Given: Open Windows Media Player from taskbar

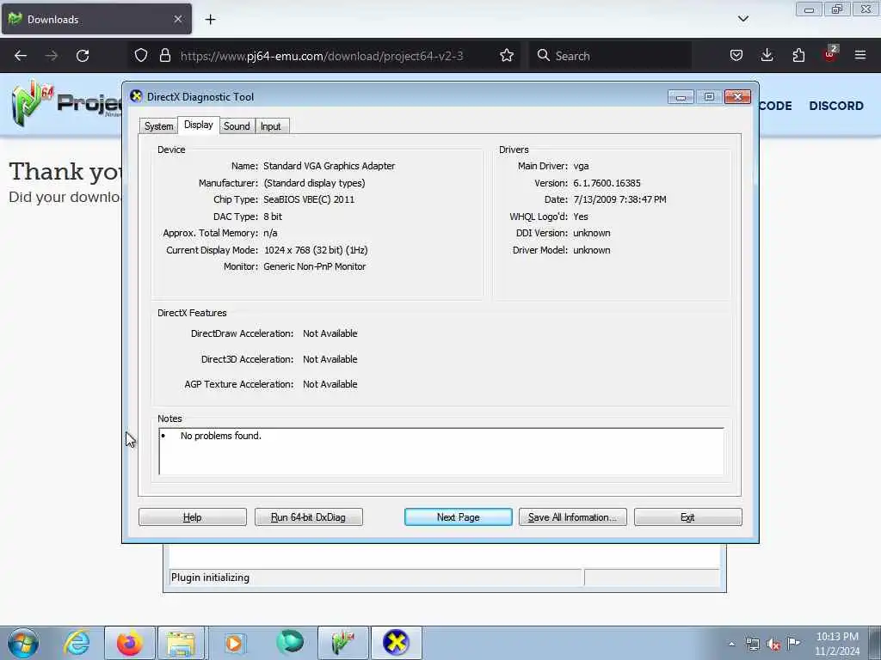Looking at the screenshot, I should click(x=234, y=643).
